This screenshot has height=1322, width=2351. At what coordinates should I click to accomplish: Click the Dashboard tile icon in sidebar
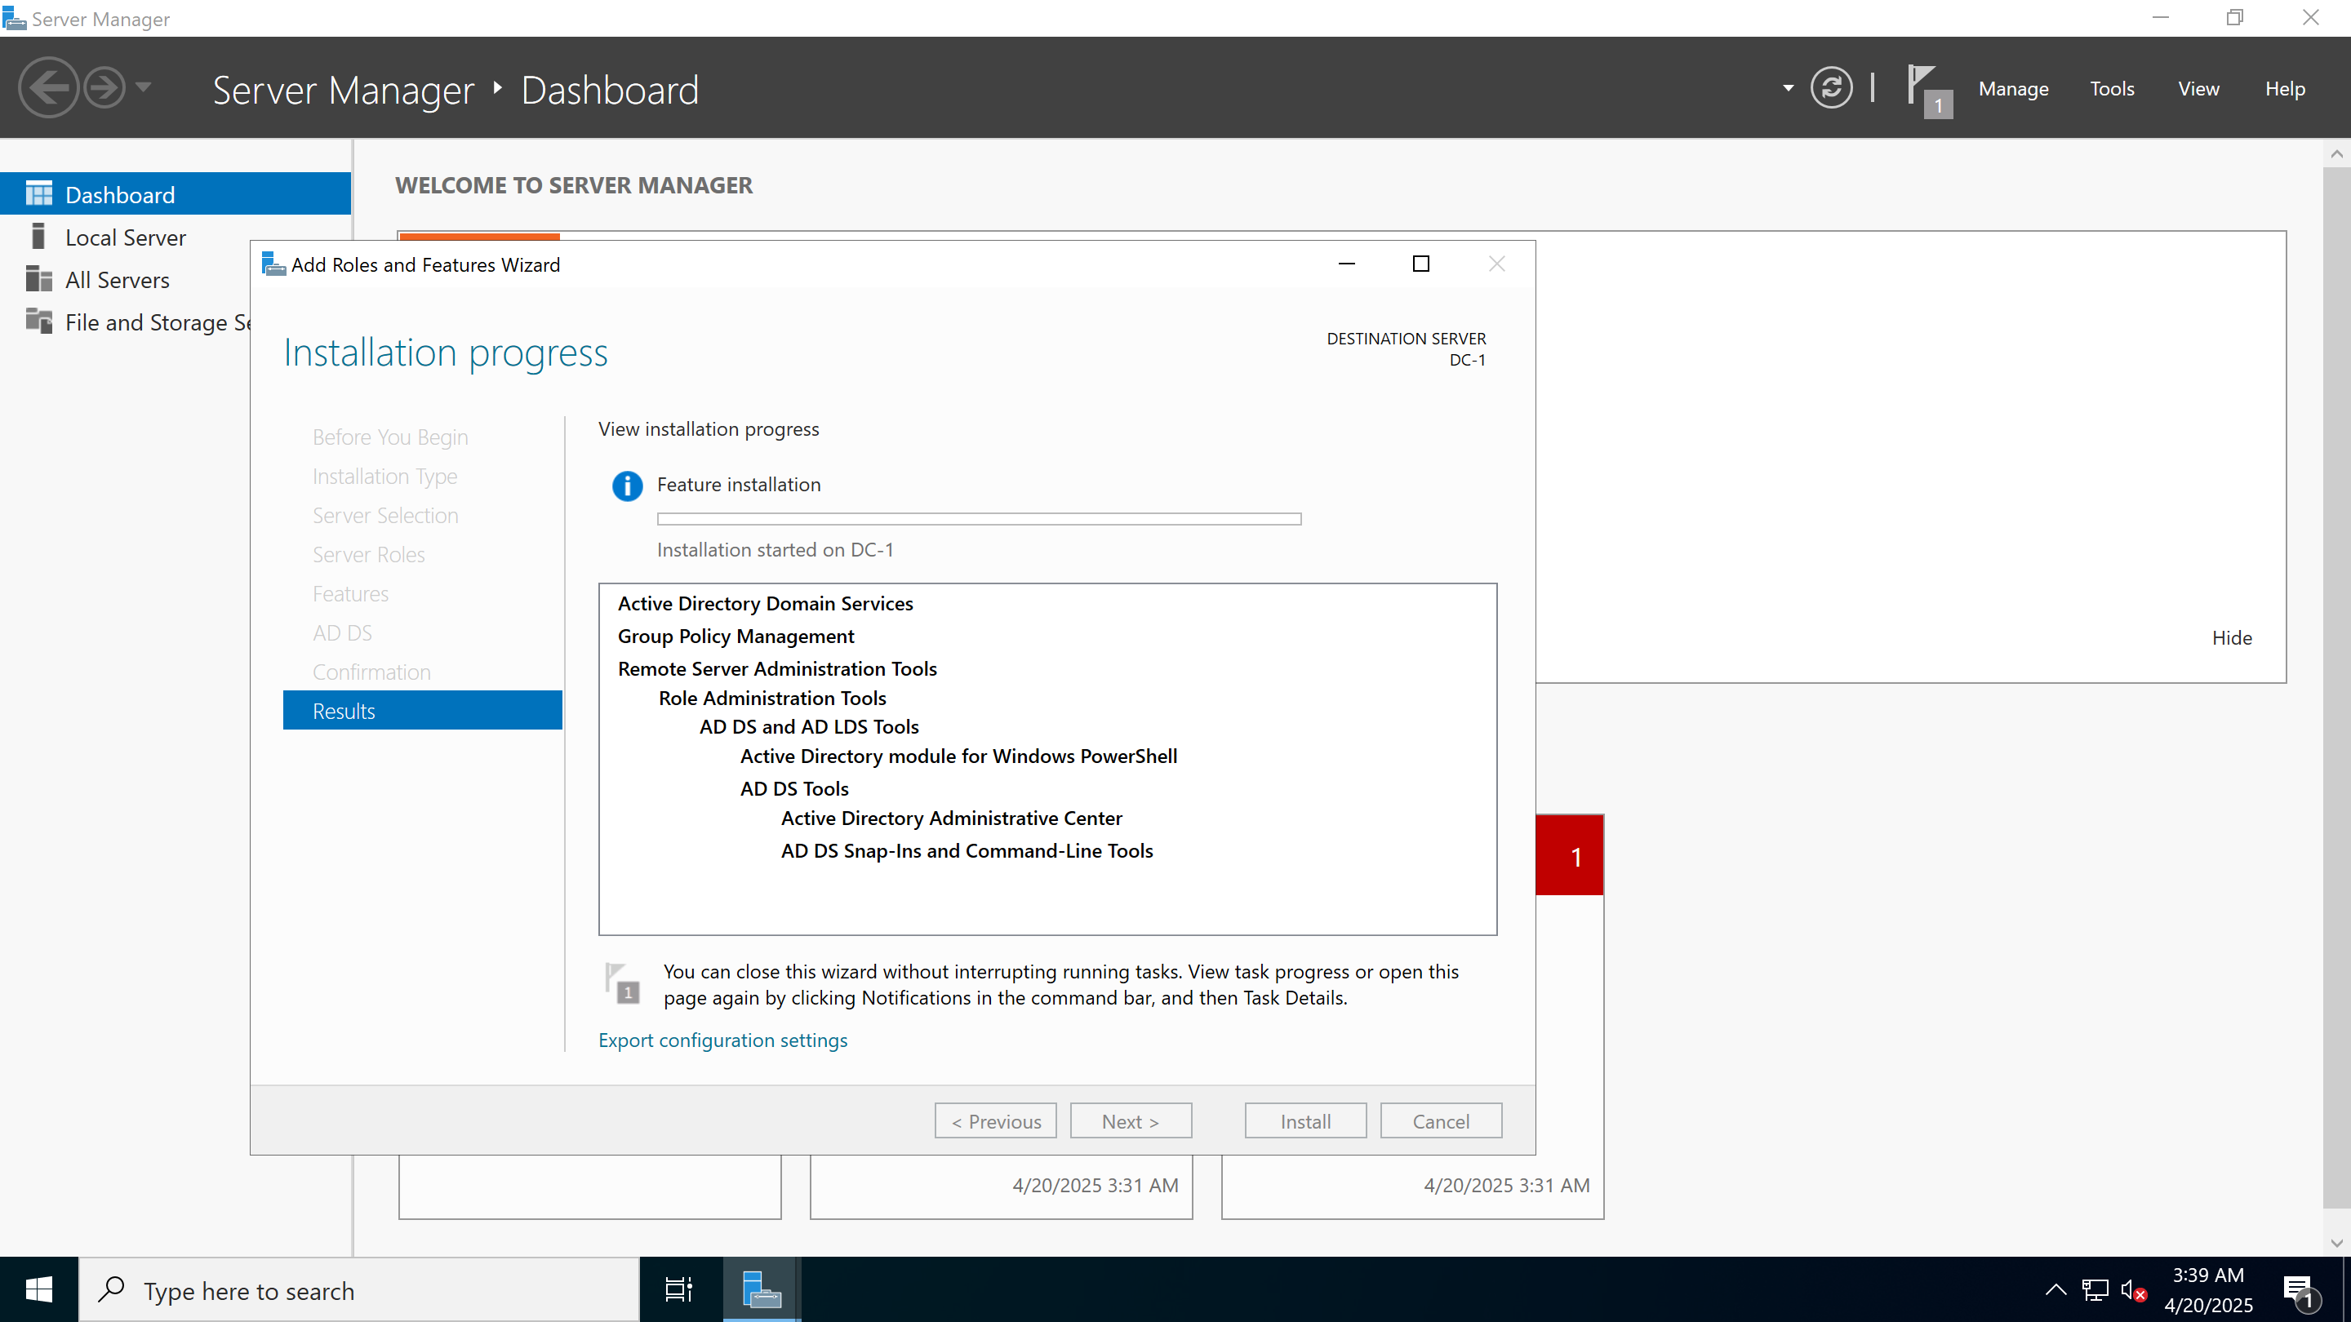[x=38, y=193]
